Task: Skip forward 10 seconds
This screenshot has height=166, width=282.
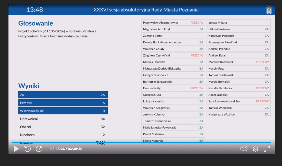Action: (x=39, y=149)
